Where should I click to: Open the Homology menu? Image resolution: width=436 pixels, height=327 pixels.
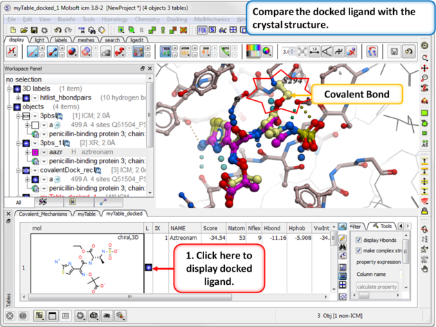pos(115,19)
